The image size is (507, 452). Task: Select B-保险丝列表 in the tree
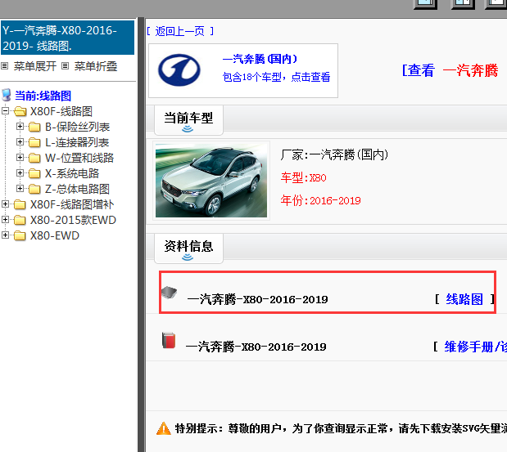point(77,127)
